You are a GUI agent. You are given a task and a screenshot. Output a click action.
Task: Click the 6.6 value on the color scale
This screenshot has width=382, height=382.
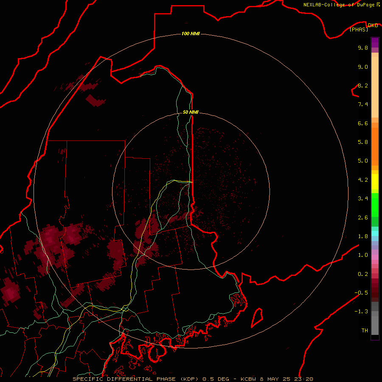tap(363, 123)
